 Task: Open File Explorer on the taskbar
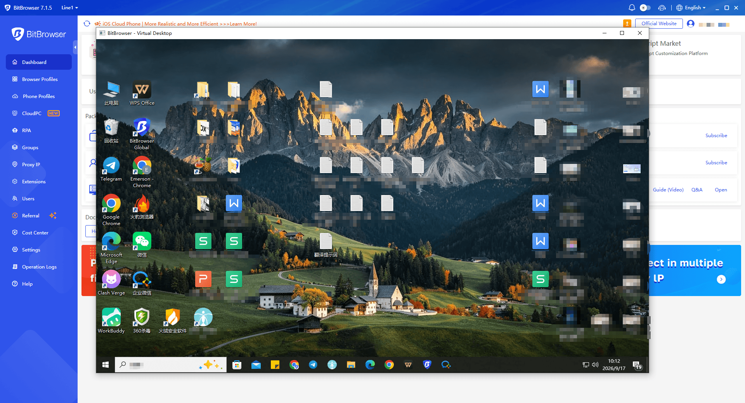pyautogui.click(x=351, y=365)
